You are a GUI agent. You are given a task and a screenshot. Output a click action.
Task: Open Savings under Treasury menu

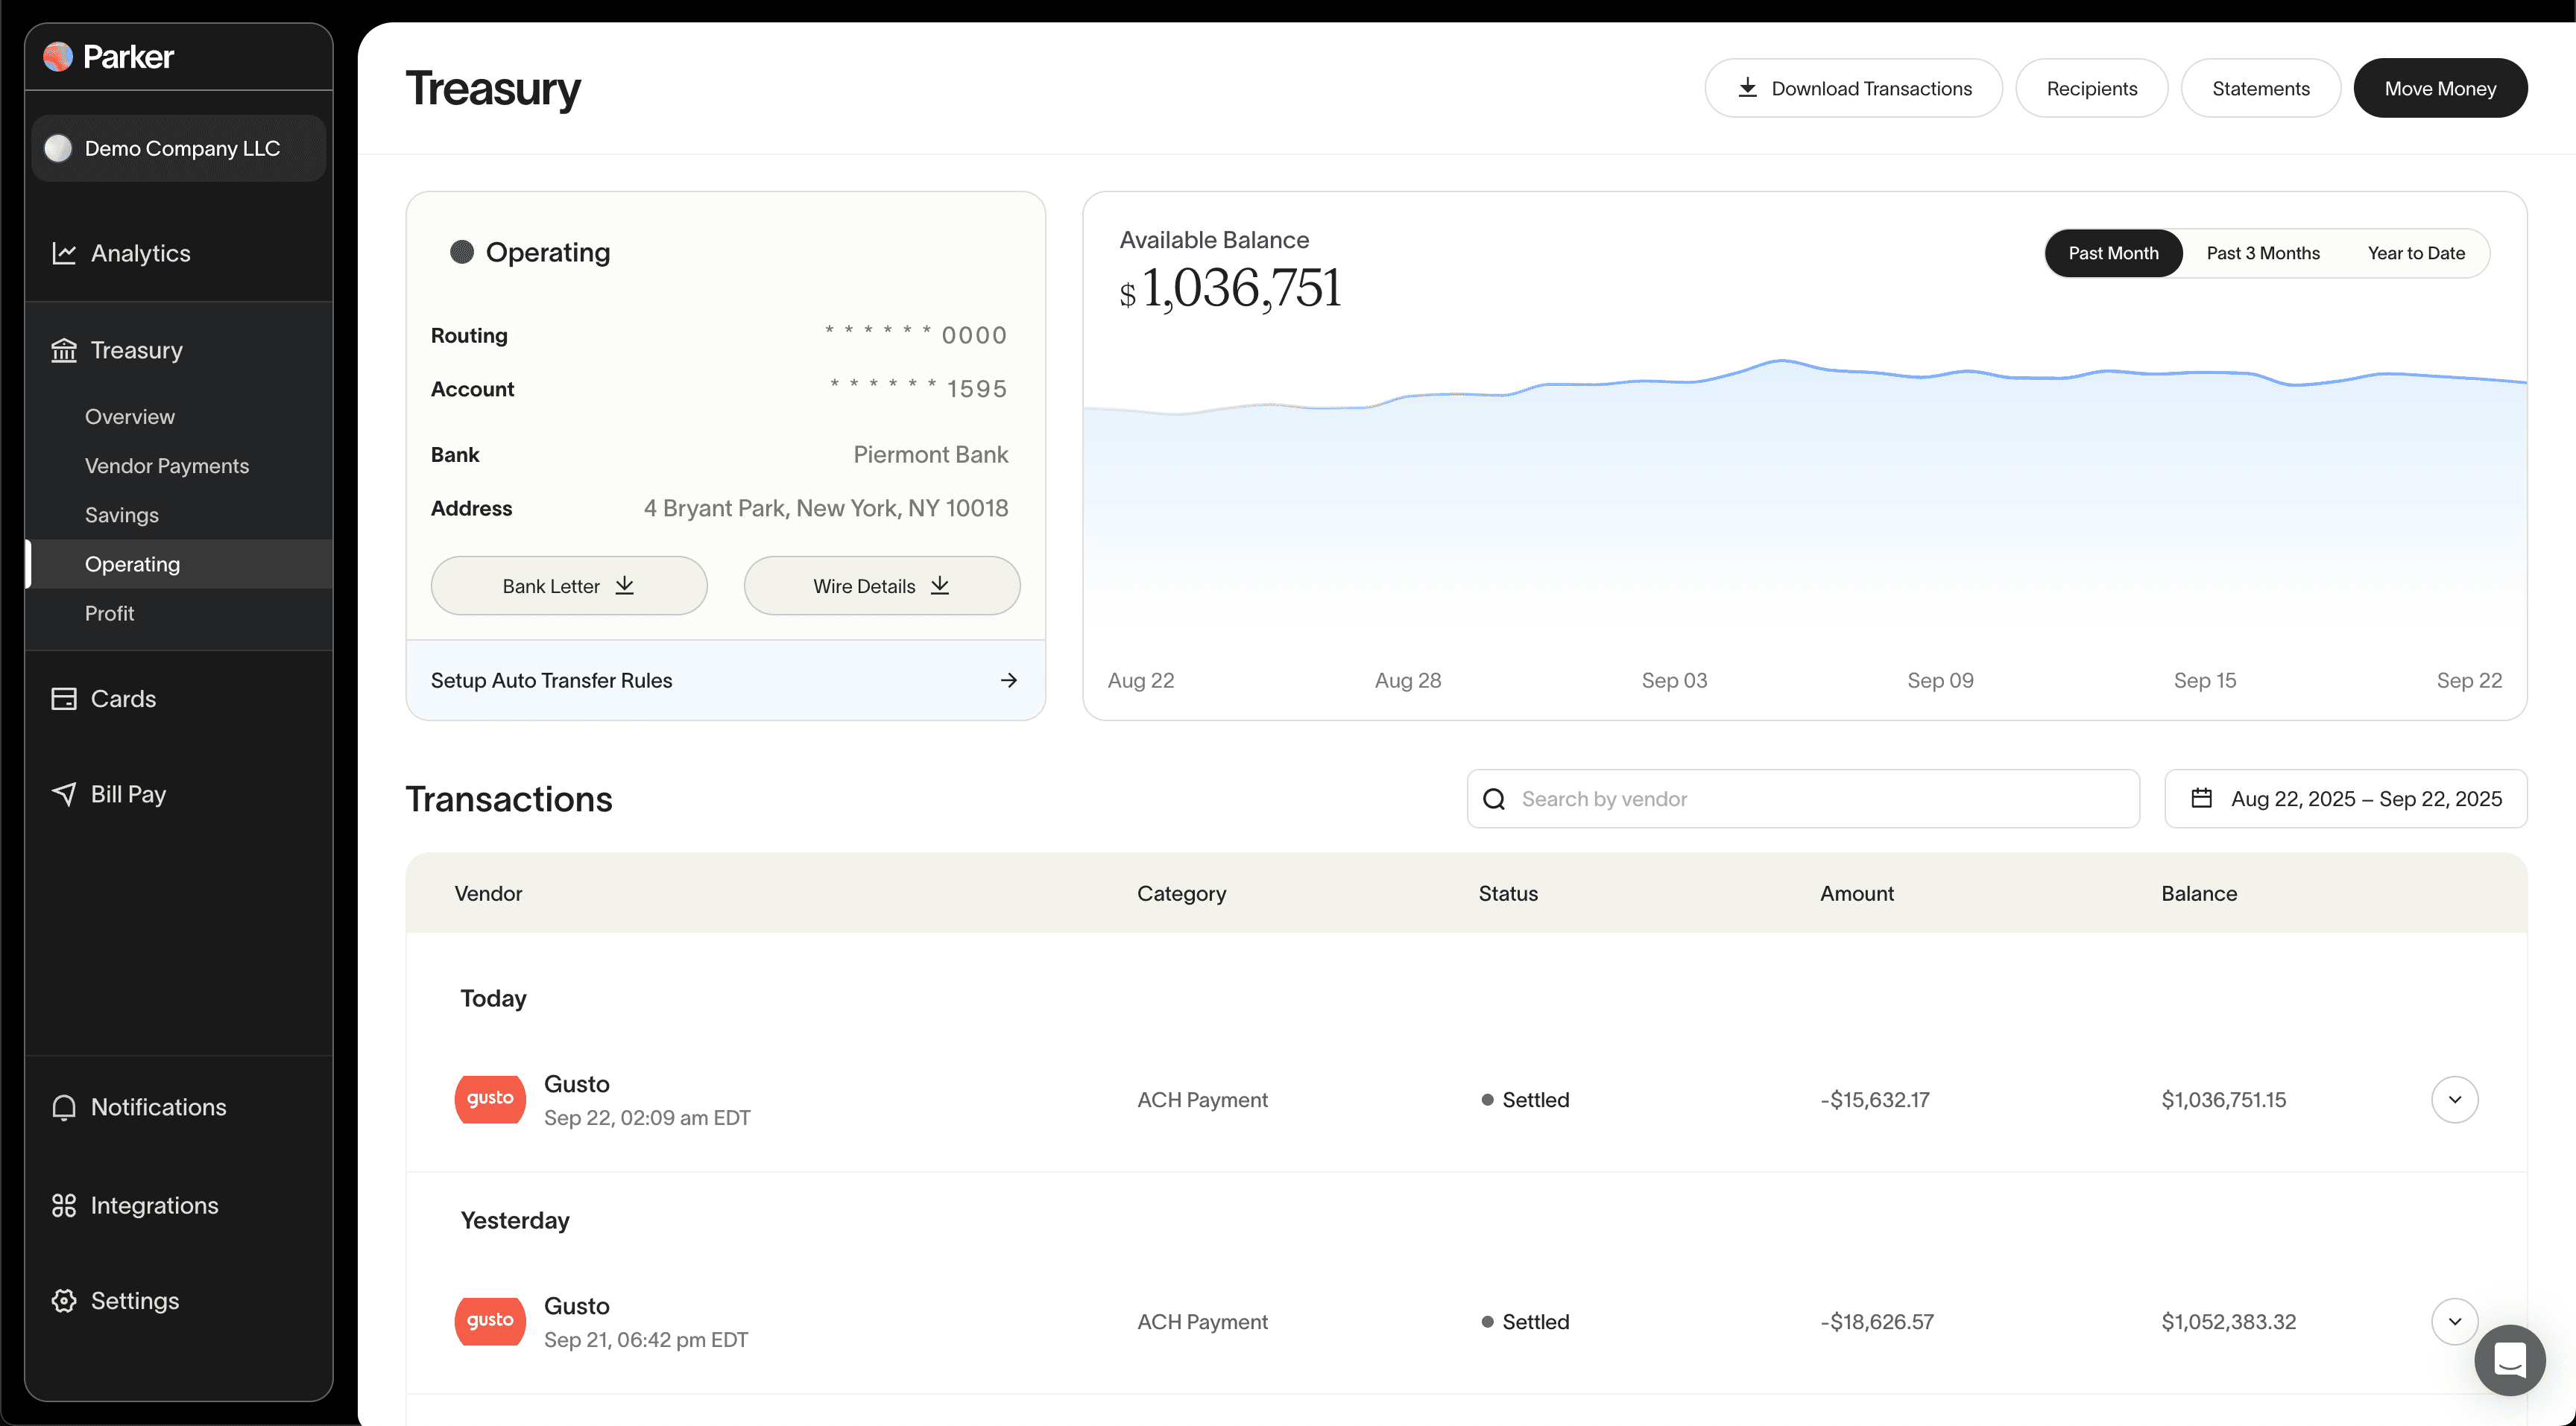[122, 515]
